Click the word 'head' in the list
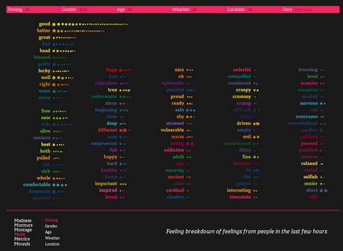 click(45, 51)
